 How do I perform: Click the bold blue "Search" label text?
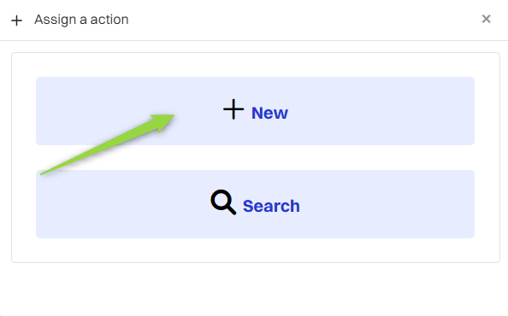pos(271,206)
